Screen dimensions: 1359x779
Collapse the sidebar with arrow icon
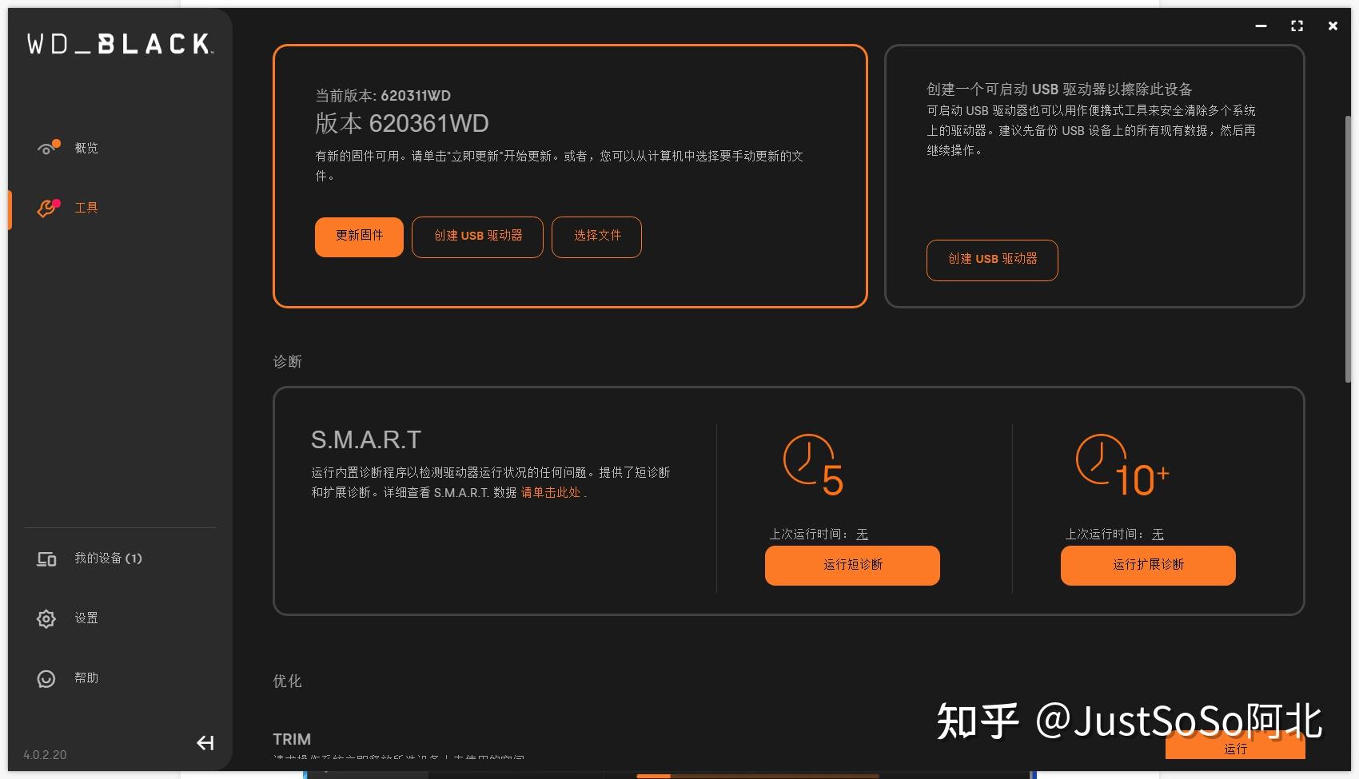tap(205, 743)
